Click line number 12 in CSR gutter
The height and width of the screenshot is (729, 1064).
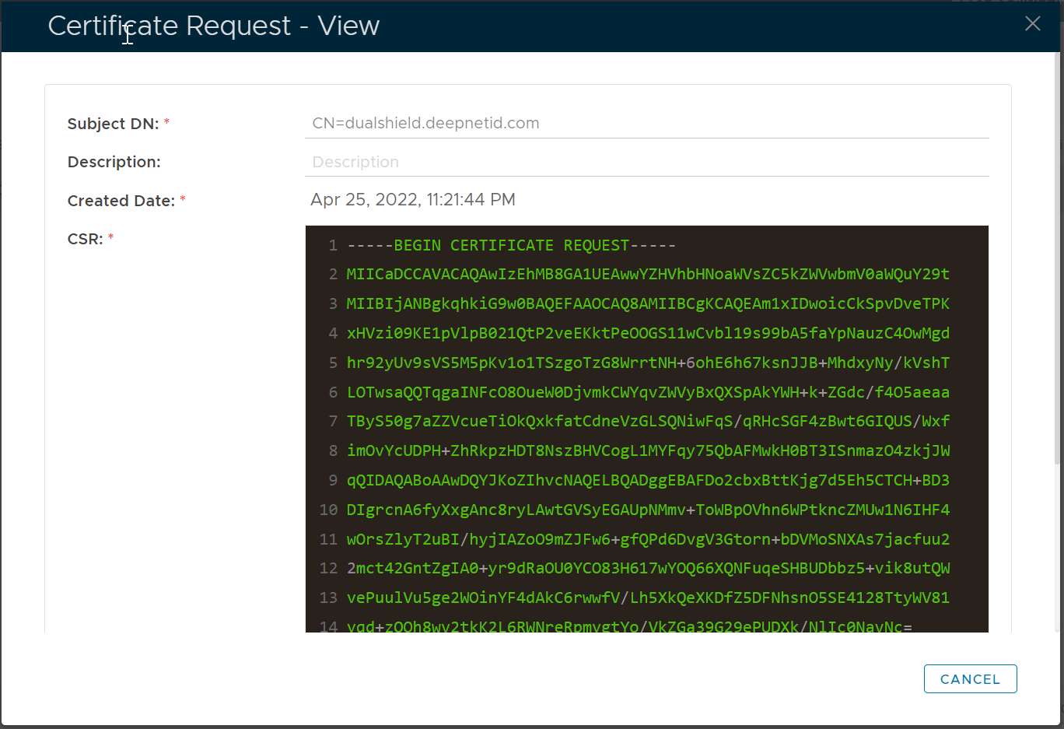328,569
